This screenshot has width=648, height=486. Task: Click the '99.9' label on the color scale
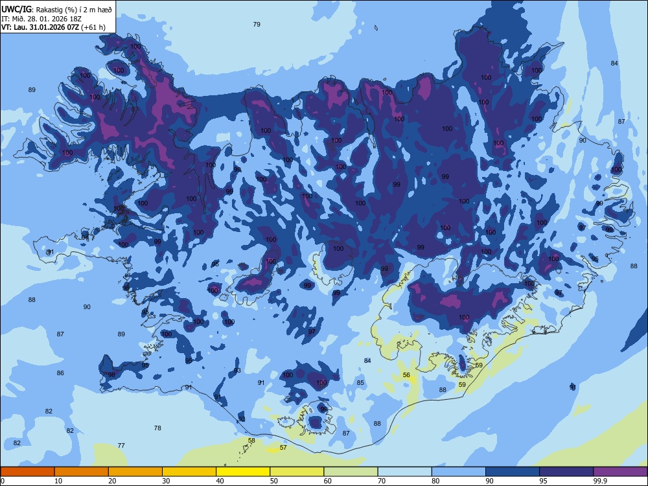coord(600,481)
